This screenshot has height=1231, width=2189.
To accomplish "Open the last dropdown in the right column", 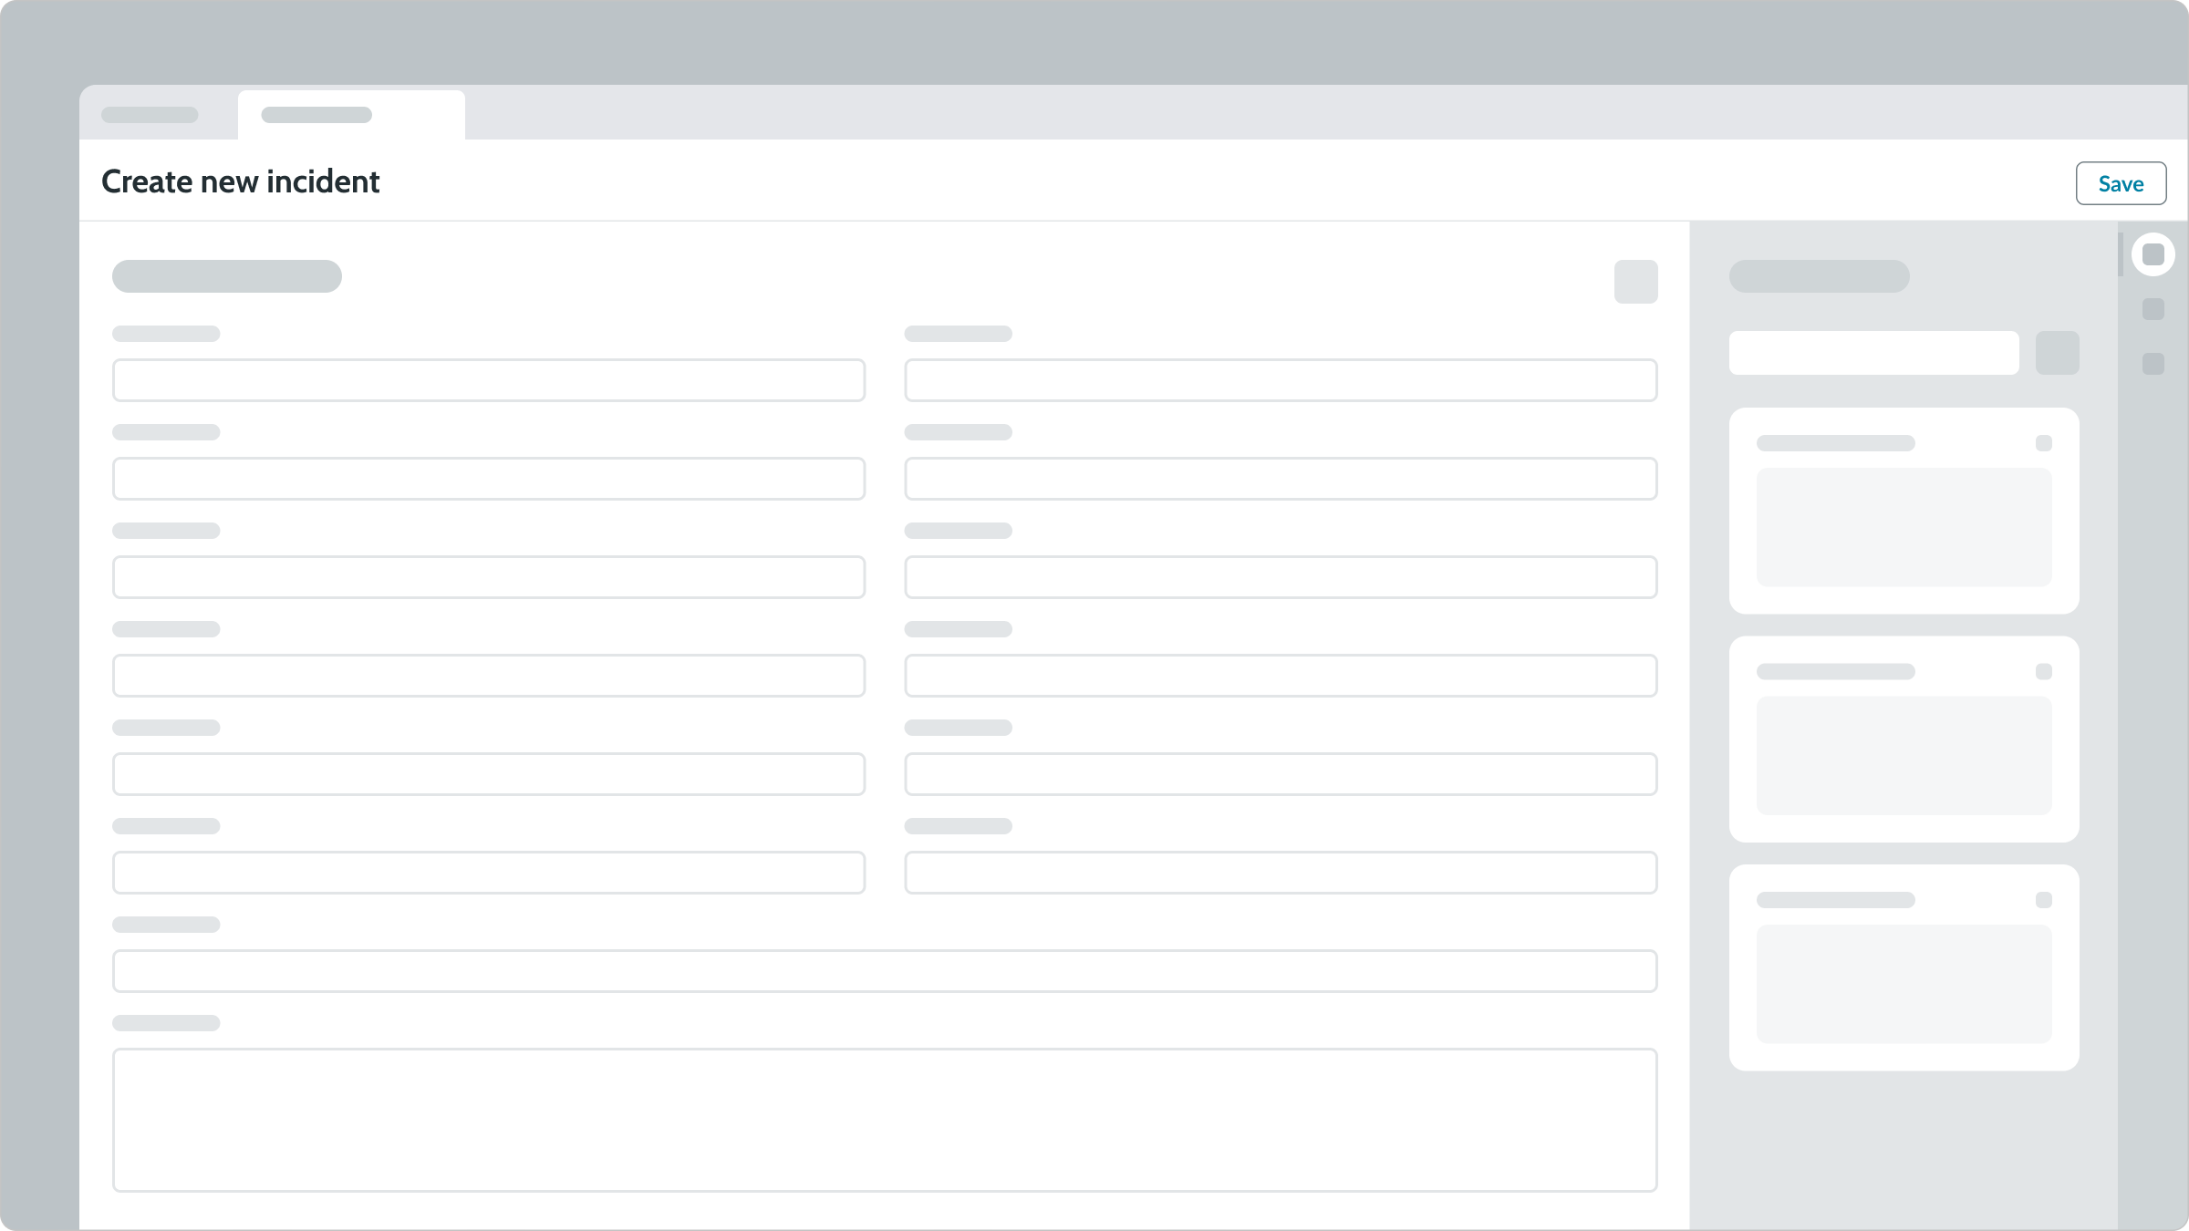I will tap(1281, 872).
